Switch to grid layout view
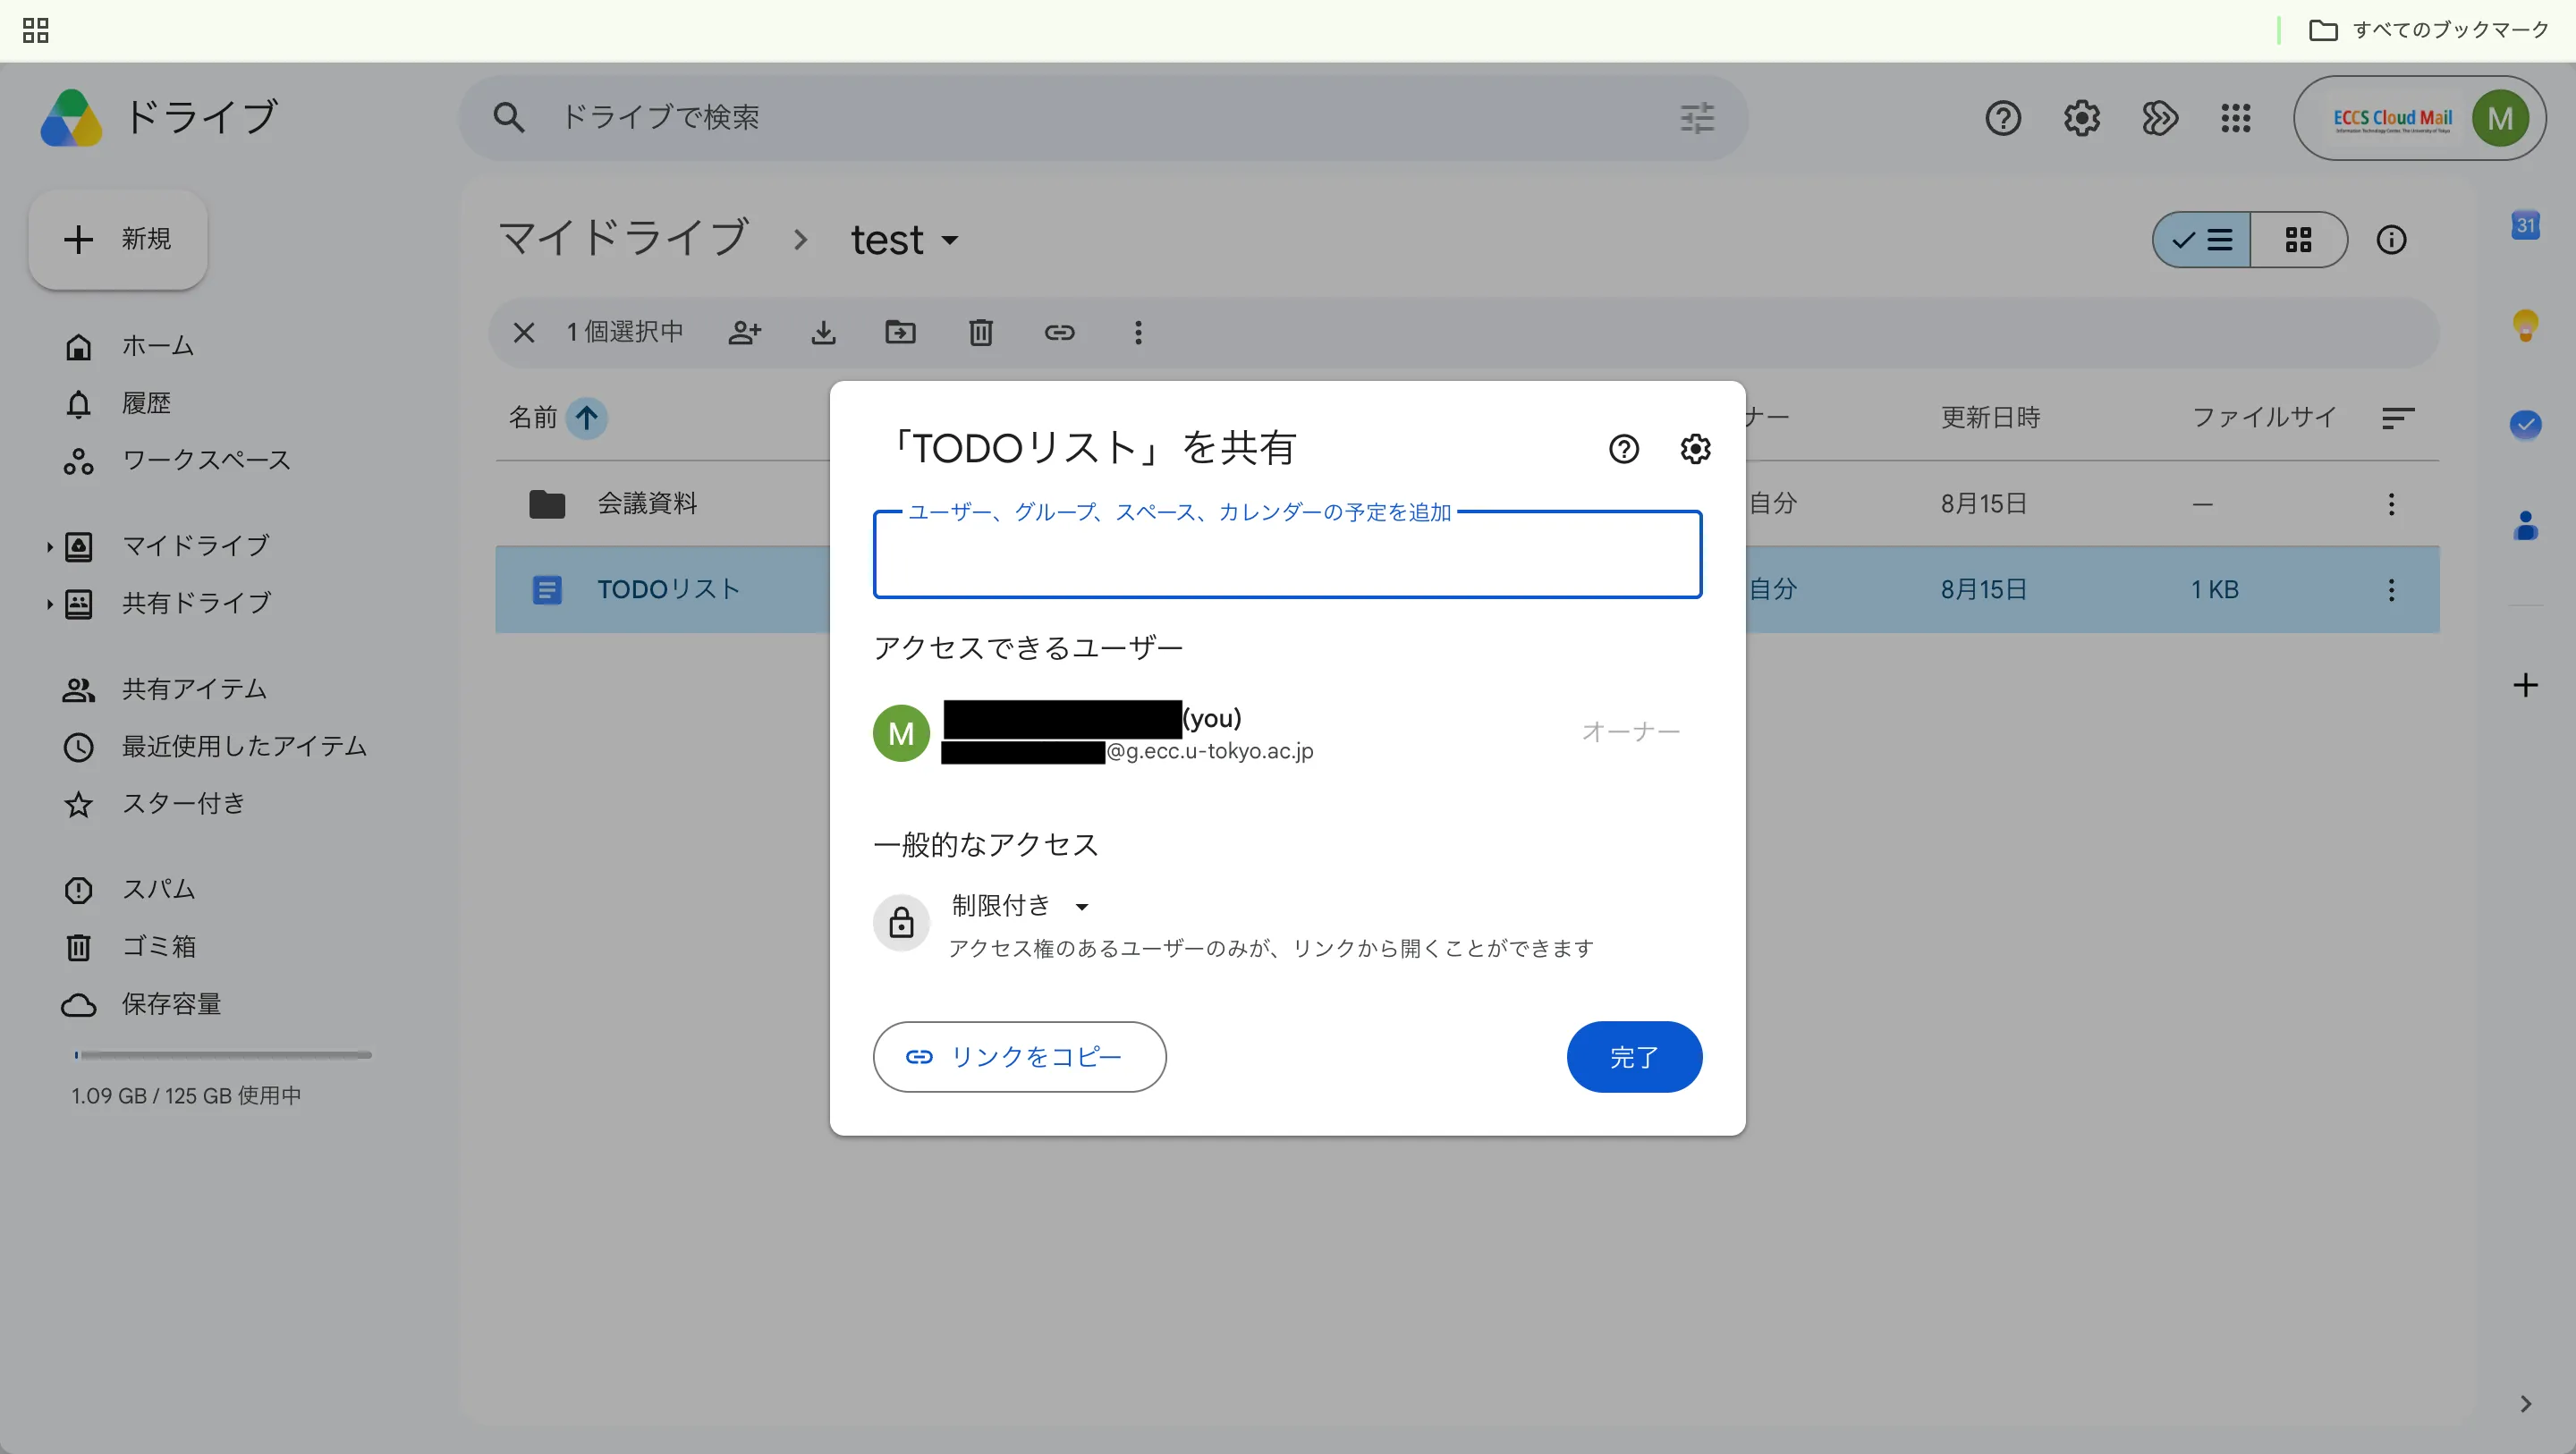The height and width of the screenshot is (1454, 2576). [x=2298, y=240]
